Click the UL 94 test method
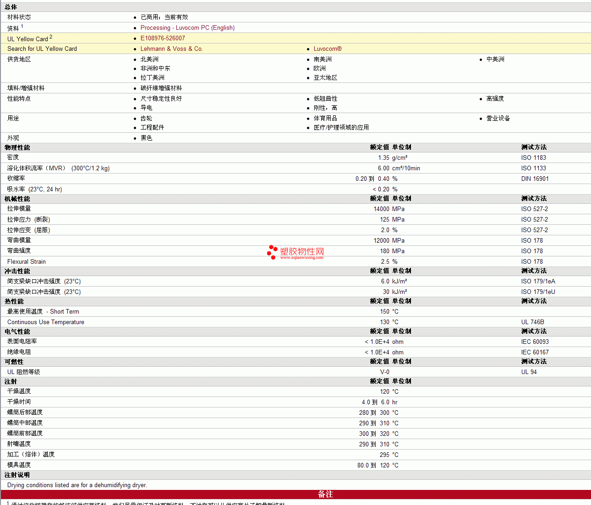Viewport: 591px width, 505px height. click(529, 372)
